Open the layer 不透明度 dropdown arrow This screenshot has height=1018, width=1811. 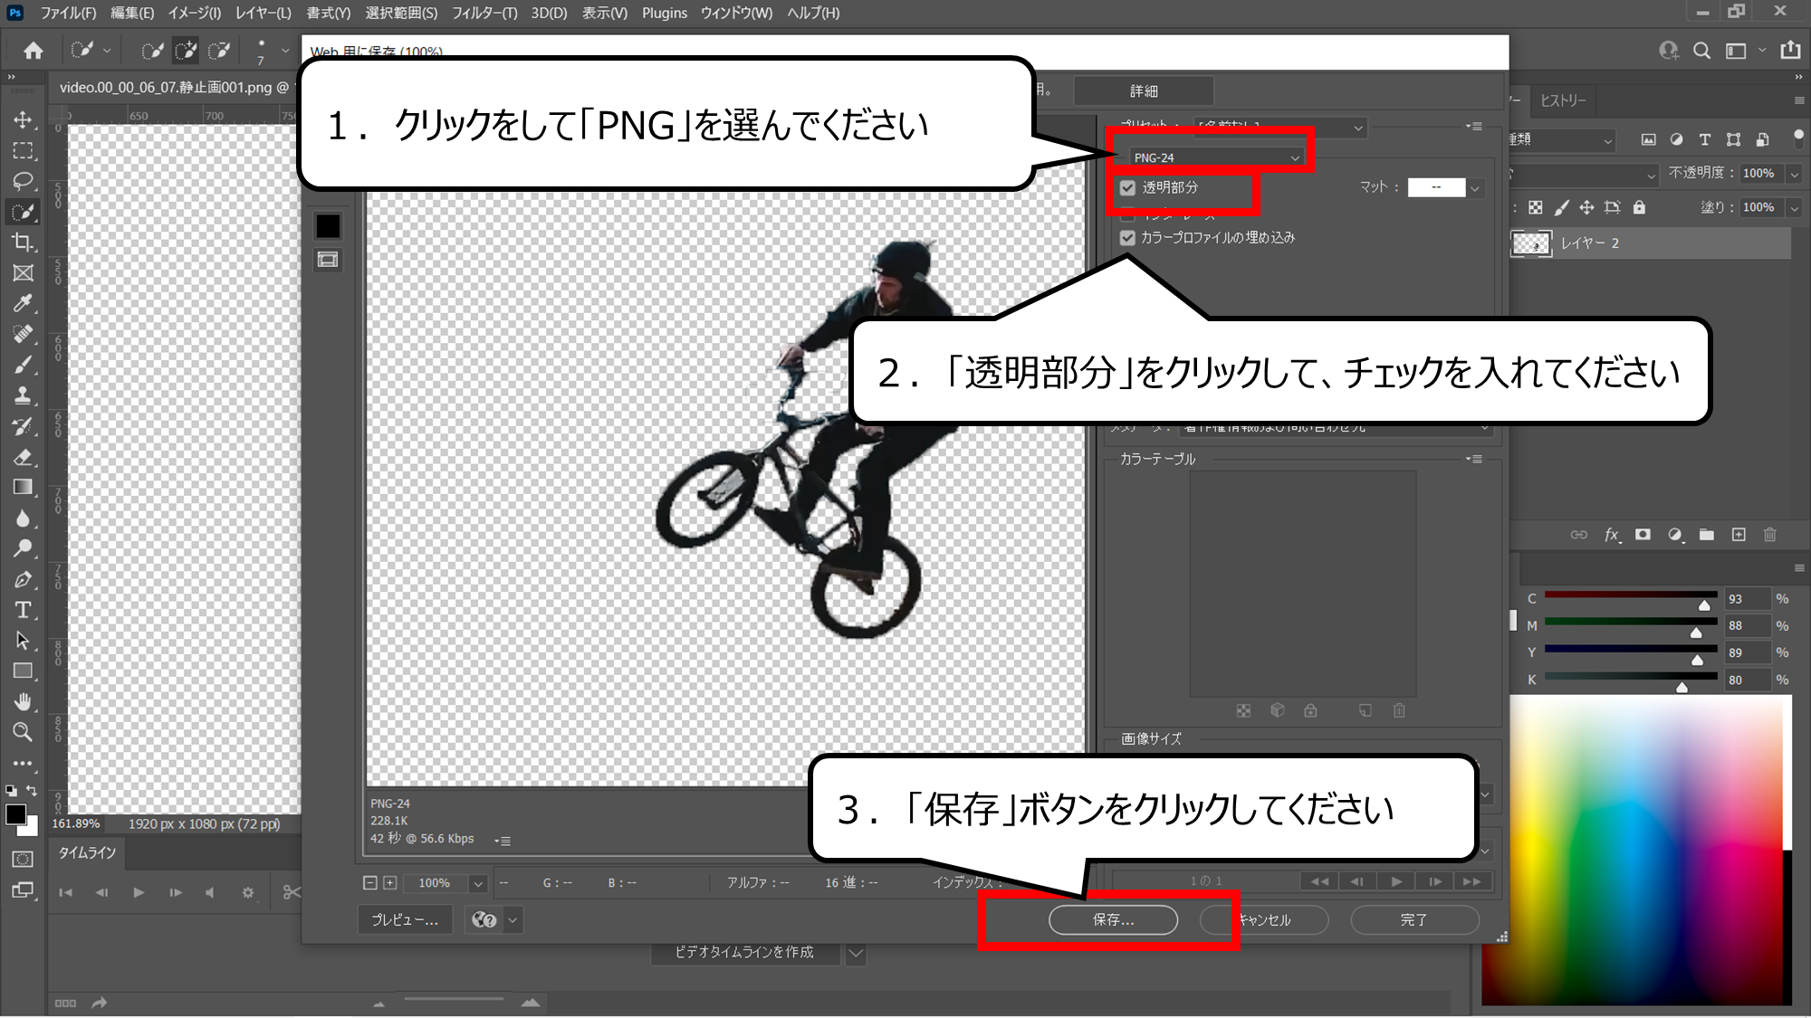coord(1794,174)
